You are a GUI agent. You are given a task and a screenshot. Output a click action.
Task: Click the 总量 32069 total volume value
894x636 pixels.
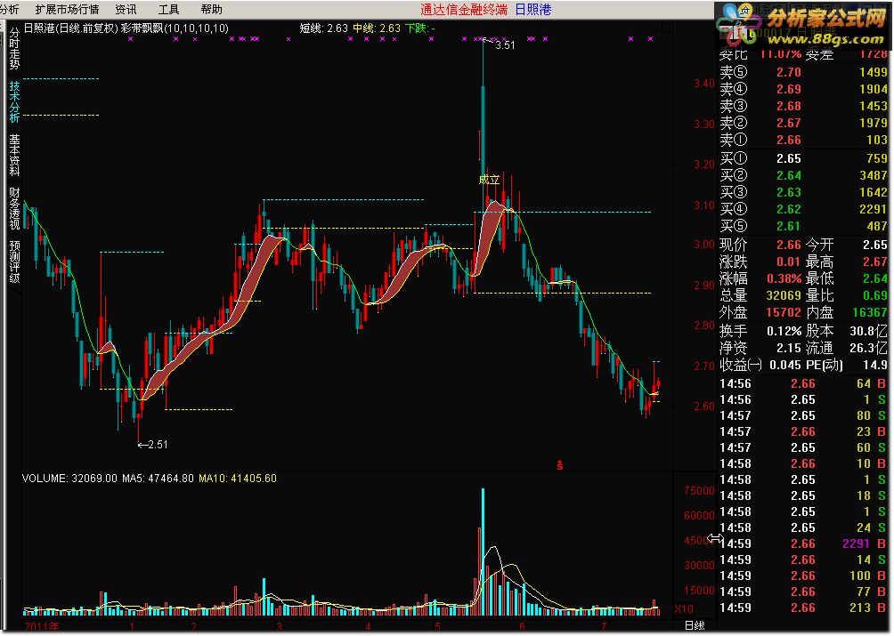tap(784, 295)
